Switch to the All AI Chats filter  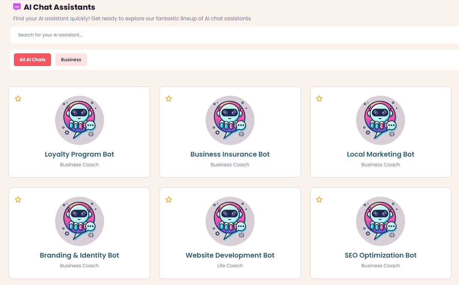(x=32, y=60)
